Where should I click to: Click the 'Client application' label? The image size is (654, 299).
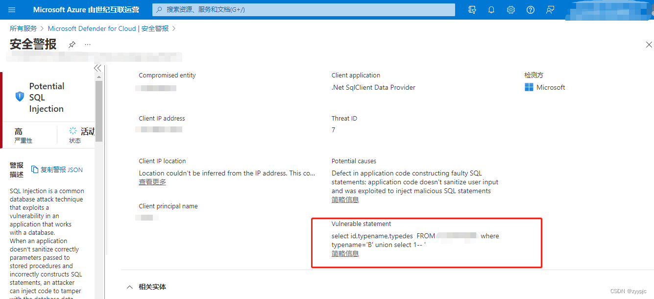click(x=356, y=75)
